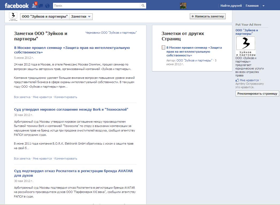
Task: Open Черновики ООО "Зуйков и партнеры" link
Action: (111, 33)
